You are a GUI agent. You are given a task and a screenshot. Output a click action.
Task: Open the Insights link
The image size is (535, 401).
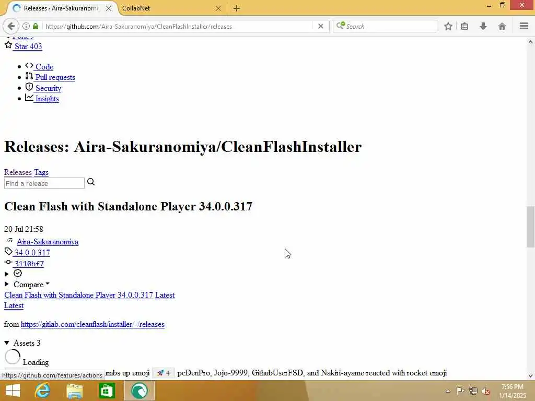tap(47, 99)
